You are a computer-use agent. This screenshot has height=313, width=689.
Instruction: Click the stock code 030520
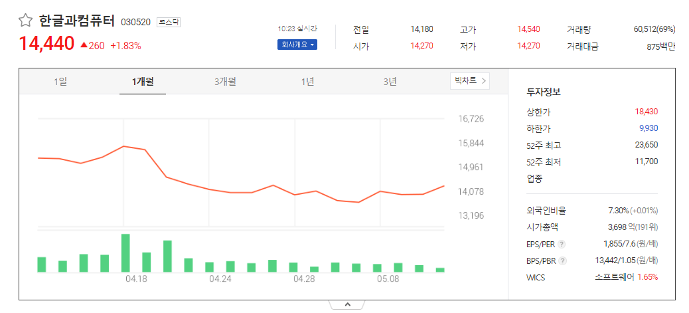pos(136,22)
